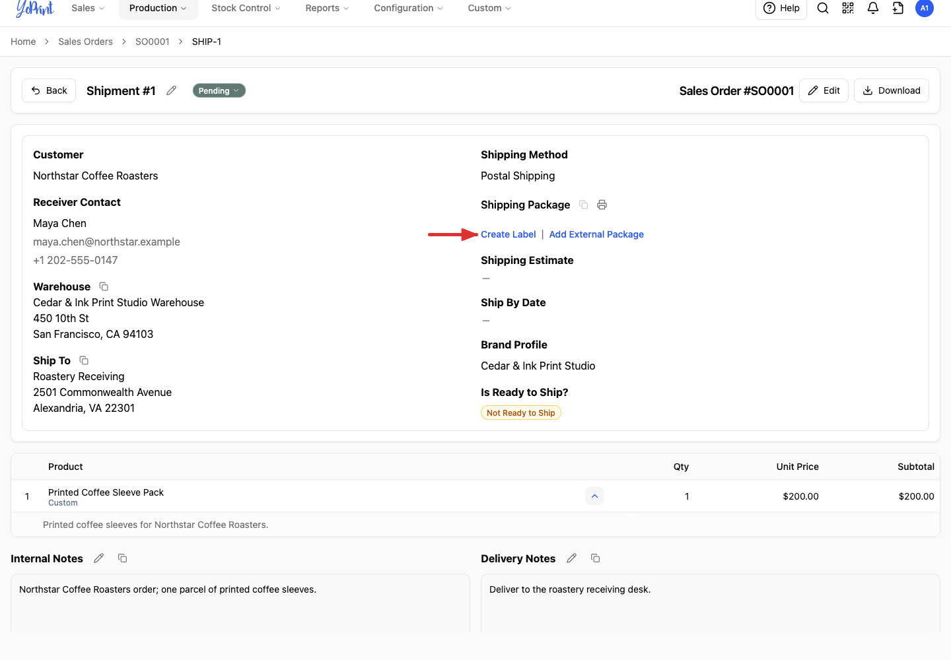Open the SO0001 breadcrumb
951x660 pixels.
[153, 42]
